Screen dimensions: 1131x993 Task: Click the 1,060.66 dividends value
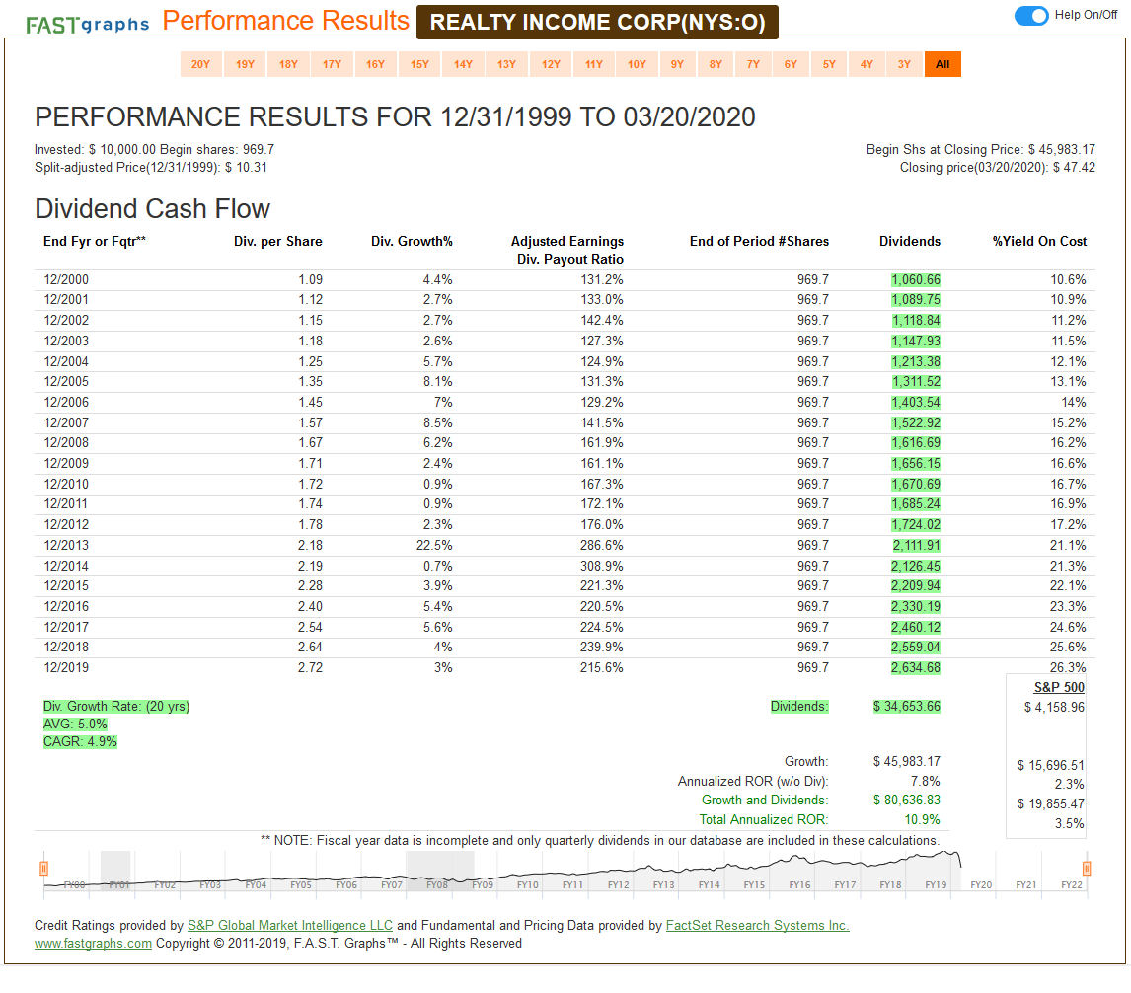[x=916, y=279]
